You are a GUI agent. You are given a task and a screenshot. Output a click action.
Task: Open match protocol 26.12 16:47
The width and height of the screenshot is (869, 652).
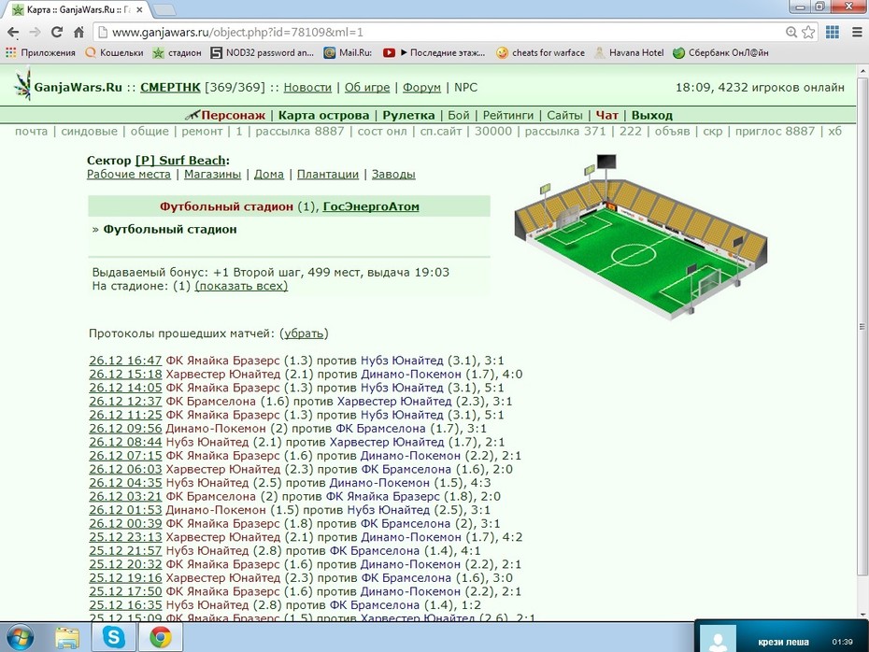(x=125, y=361)
